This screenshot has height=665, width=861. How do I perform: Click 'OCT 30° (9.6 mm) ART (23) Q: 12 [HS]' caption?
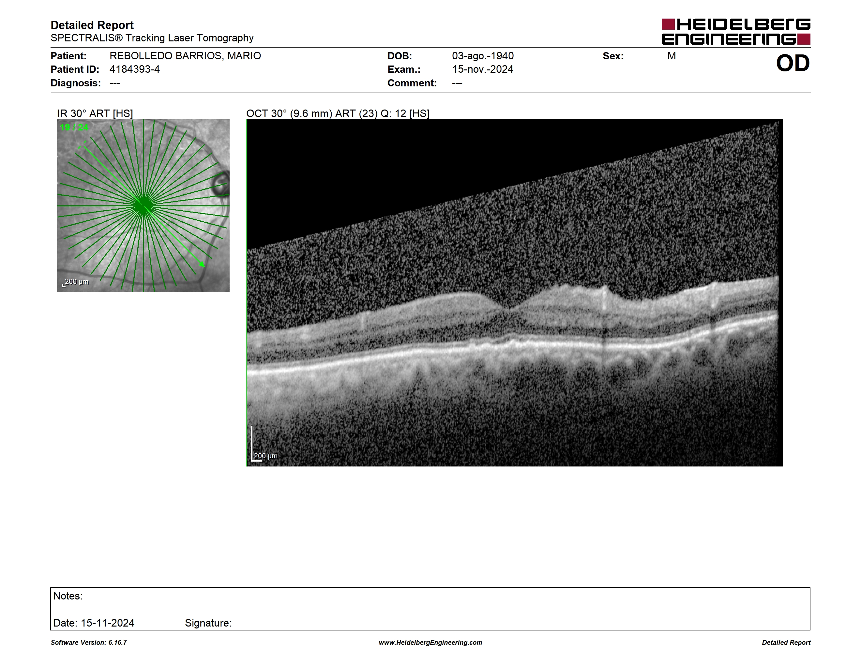point(338,113)
